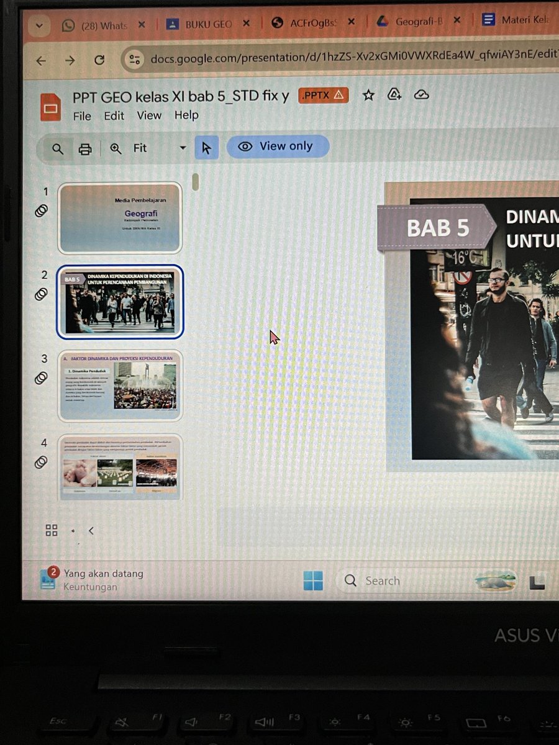Open the View menu
Viewport: 559px width, 745px height.
149,115
